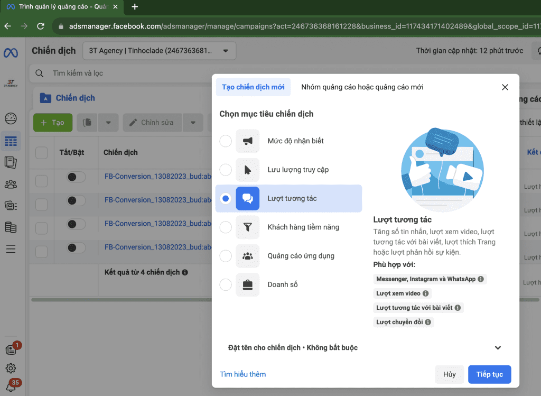The image size is (541, 396).
Task: Open the settings gear icon
Action: [x=11, y=368]
